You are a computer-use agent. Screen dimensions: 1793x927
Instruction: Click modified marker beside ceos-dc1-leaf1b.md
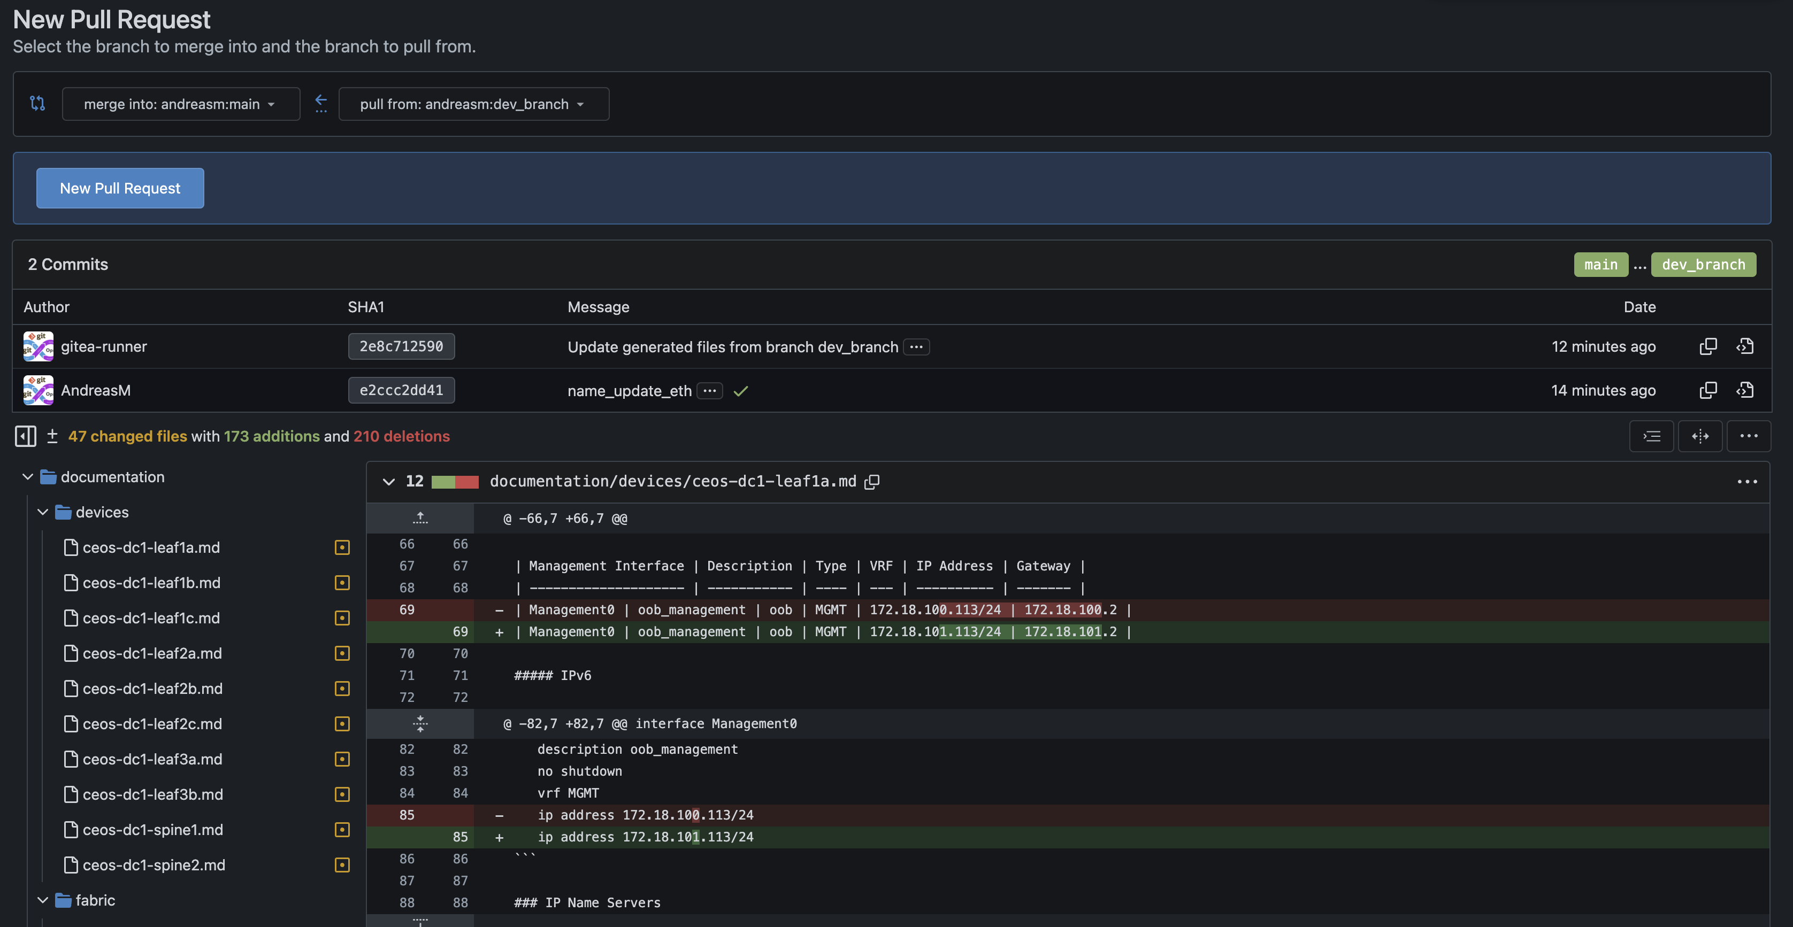pyautogui.click(x=342, y=583)
